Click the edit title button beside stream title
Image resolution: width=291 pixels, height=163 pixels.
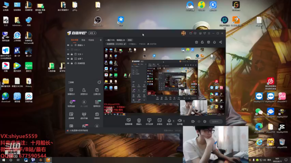130,40
